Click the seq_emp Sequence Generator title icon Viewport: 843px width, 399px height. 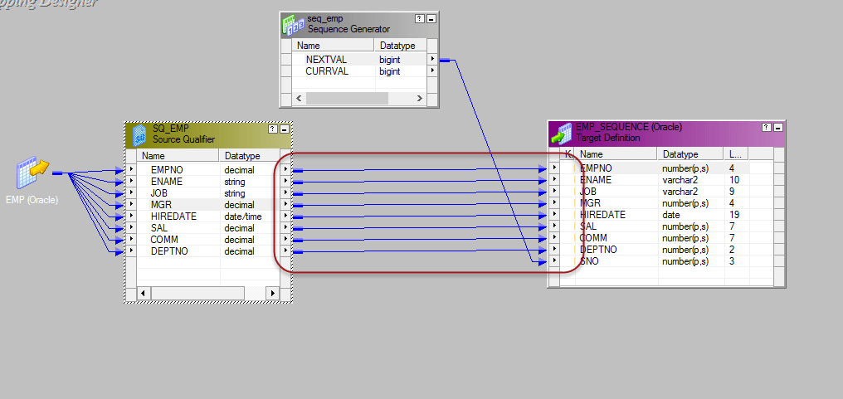pyautogui.click(x=293, y=24)
